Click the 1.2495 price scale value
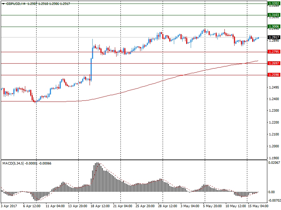 click(274, 87)
